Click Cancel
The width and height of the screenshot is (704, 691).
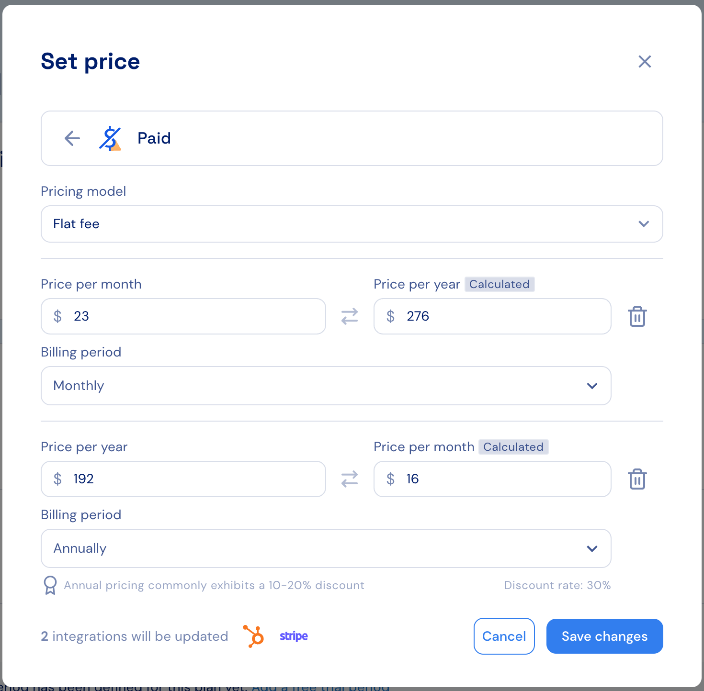[504, 636]
